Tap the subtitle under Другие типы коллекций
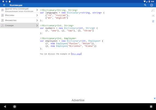The height and width of the screenshot is (110, 156). click(x=19, y=11)
